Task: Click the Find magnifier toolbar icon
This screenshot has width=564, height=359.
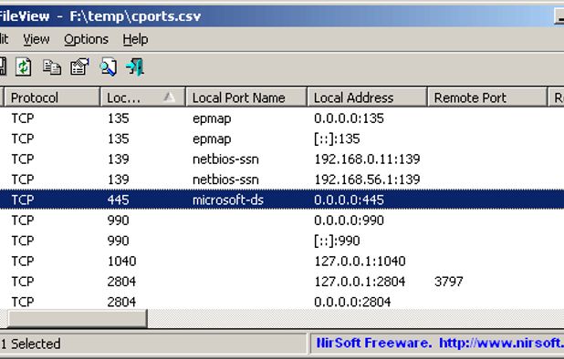Action: pyautogui.click(x=108, y=67)
